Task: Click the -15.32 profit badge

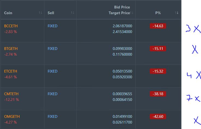Action: 158,71
